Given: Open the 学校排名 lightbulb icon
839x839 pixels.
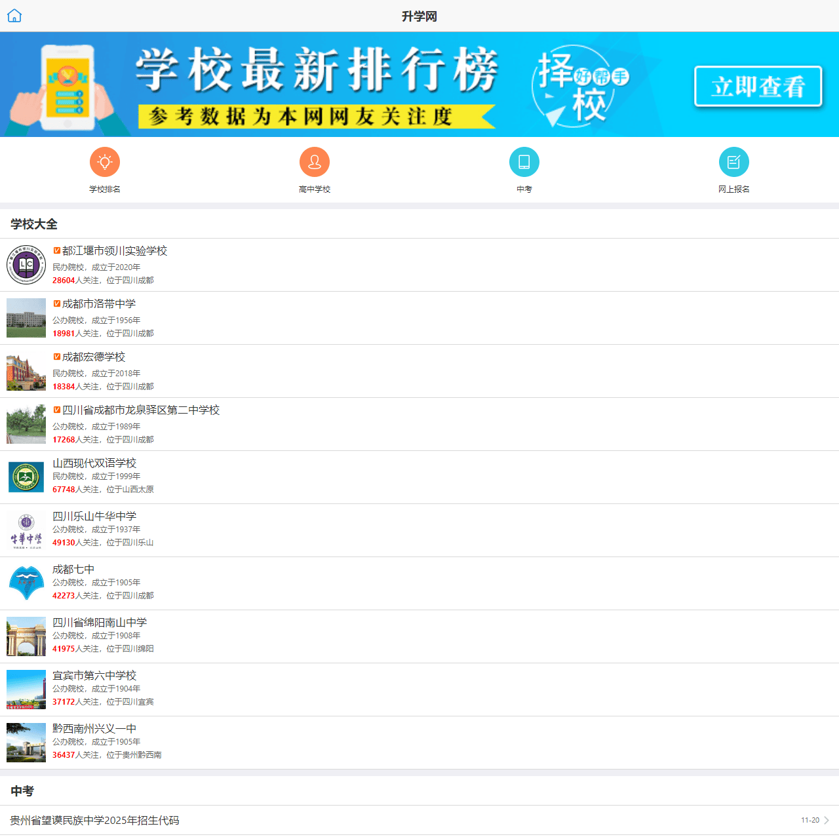Looking at the screenshot, I should pos(105,162).
